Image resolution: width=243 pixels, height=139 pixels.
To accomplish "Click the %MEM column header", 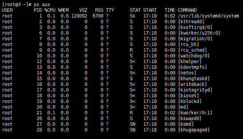I will pos(63,10).
